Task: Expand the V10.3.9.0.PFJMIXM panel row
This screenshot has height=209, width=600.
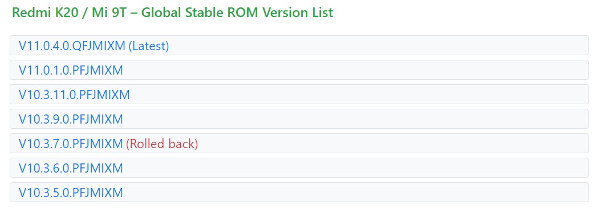Action: 299,119
